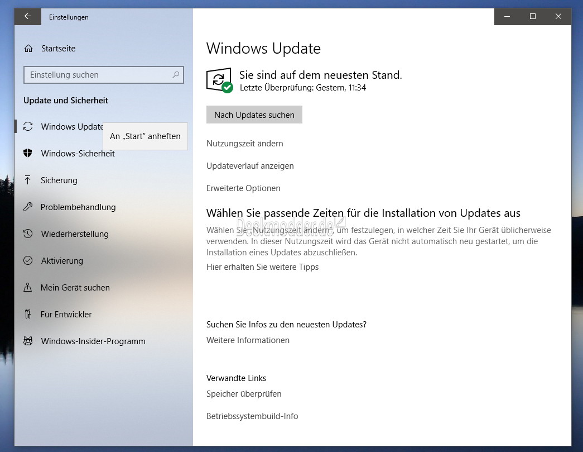
Task: Open the Windows-Insider-Programm cat icon
Action: click(28, 341)
